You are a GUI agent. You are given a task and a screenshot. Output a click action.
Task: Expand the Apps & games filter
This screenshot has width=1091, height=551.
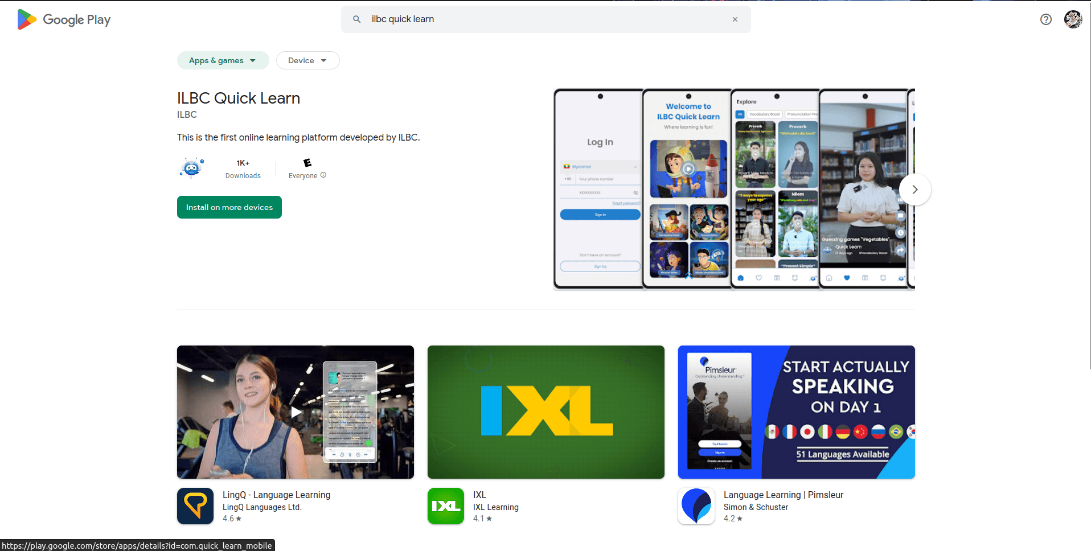click(x=223, y=60)
